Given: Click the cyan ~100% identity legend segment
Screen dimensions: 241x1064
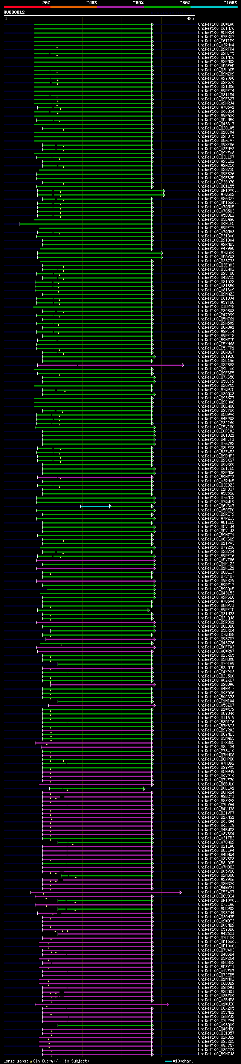Looking at the screenshot, I should click(x=214, y=7).
